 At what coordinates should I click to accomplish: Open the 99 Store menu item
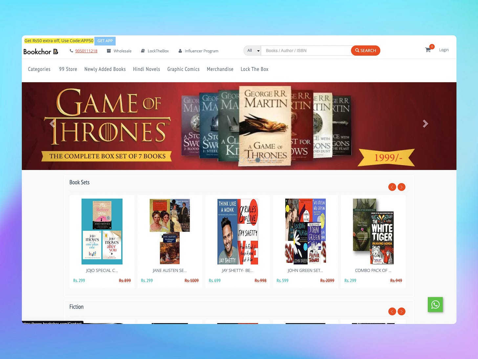tap(68, 69)
